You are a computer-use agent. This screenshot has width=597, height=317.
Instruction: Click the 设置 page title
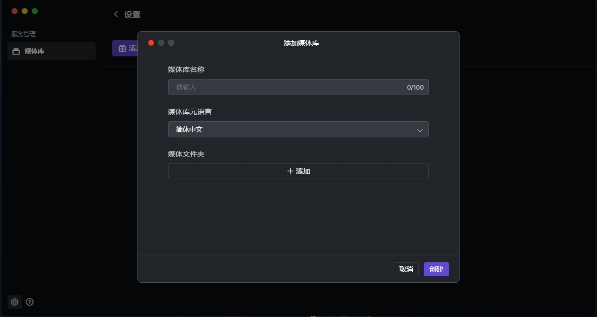132,15
